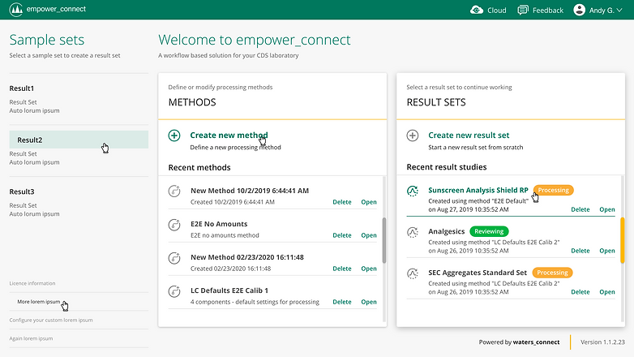Image resolution: width=634 pixels, height=357 pixels.
Task: Click method icon beside E2E No Amounts
Action: click(x=174, y=224)
